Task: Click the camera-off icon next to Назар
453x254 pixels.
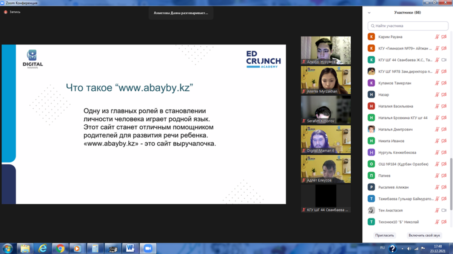Action: (444, 95)
